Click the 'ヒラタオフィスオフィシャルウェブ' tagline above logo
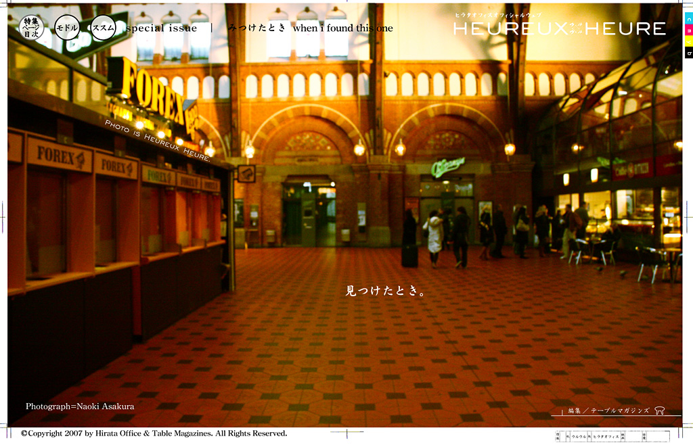 coord(498,15)
